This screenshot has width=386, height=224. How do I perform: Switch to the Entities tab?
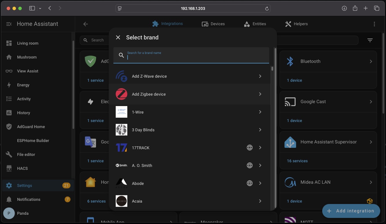point(255,24)
